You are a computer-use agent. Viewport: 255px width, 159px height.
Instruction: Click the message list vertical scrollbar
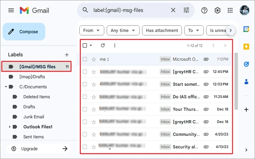tap(236, 81)
